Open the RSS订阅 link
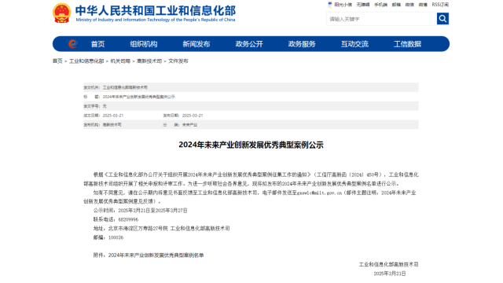 click(x=440, y=5)
